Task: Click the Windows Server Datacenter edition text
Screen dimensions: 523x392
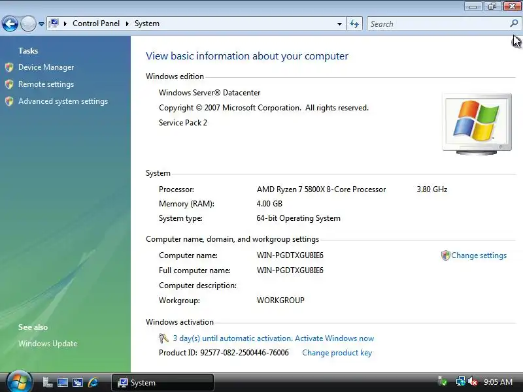Action: 209,93
